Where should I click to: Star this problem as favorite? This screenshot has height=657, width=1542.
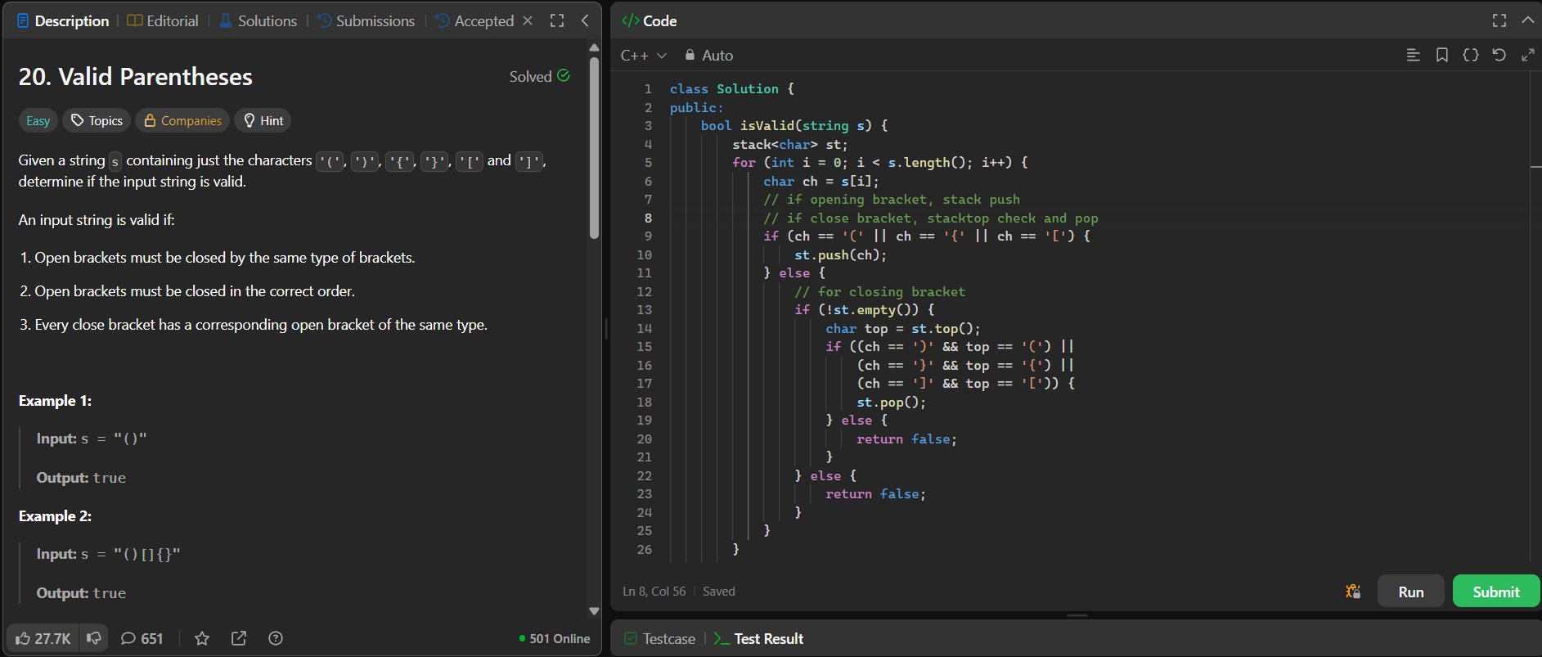tap(202, 638)
